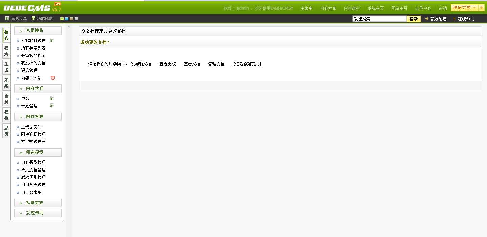Switch to the 系统 vertical tab

[x=6, y=131]
